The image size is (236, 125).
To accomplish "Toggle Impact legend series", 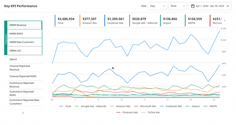I will click(x=193, y=106).
